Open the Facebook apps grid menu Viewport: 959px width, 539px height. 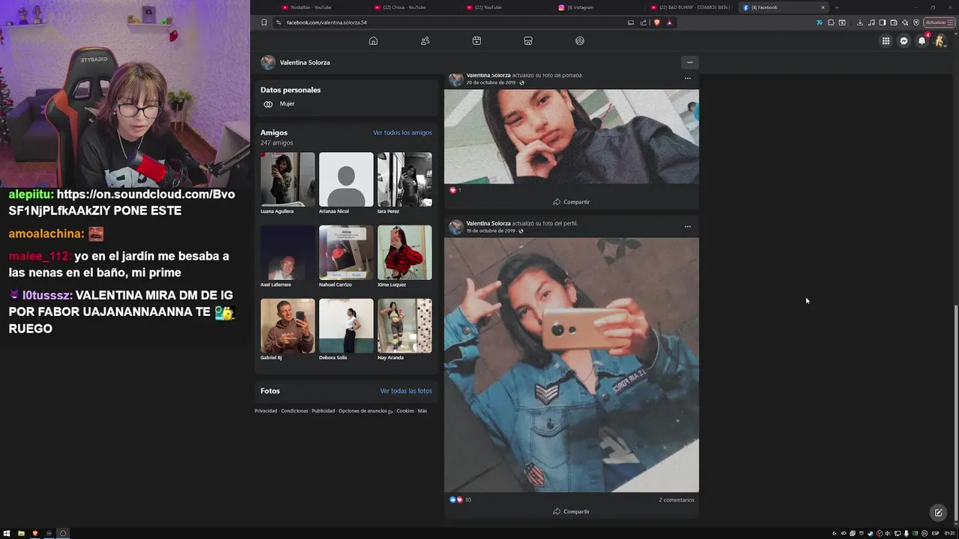[x=886, y=41]
